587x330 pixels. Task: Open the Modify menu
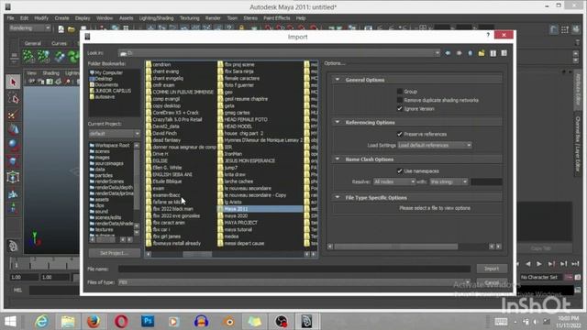point(41,18)
